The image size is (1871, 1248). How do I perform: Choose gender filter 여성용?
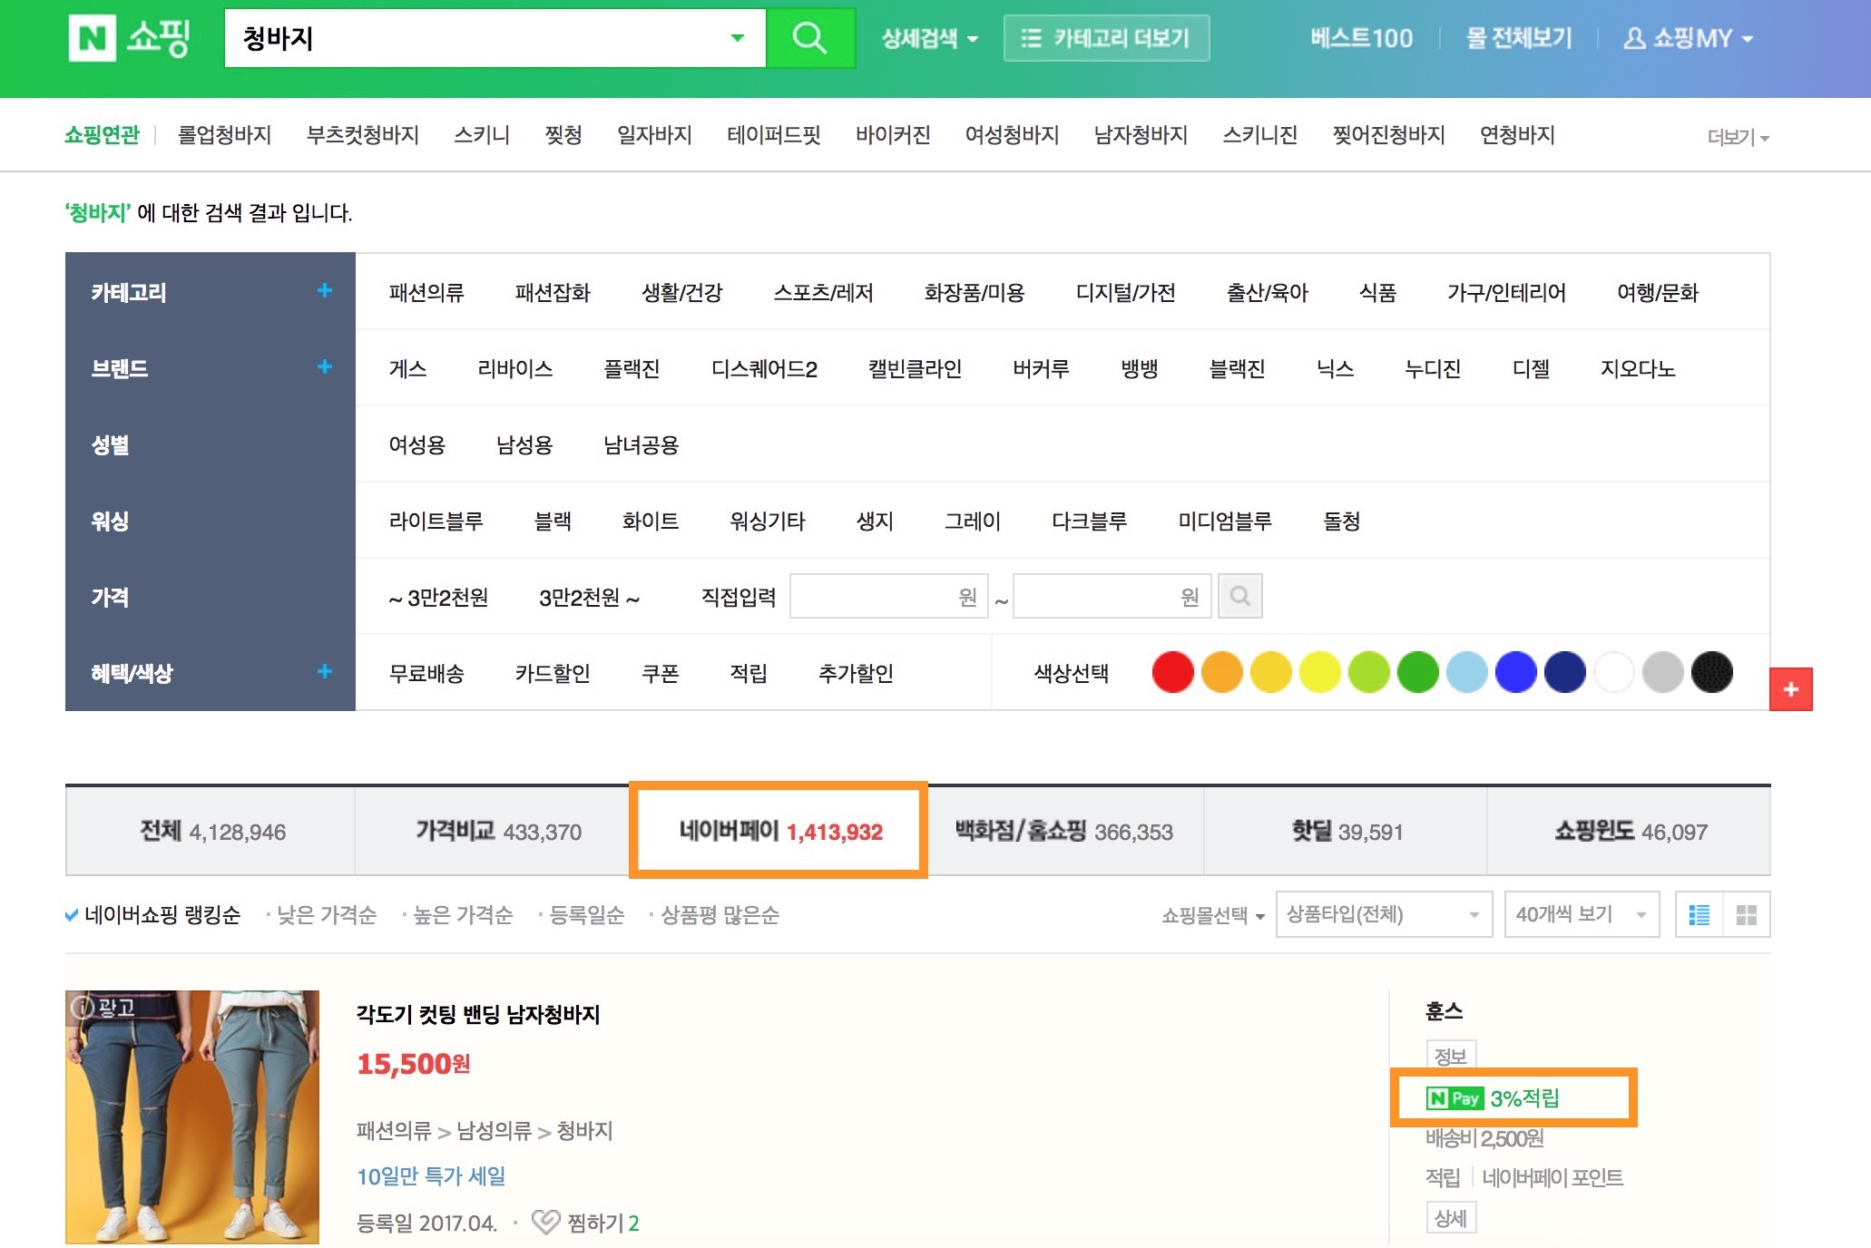(x=417, y=444)
